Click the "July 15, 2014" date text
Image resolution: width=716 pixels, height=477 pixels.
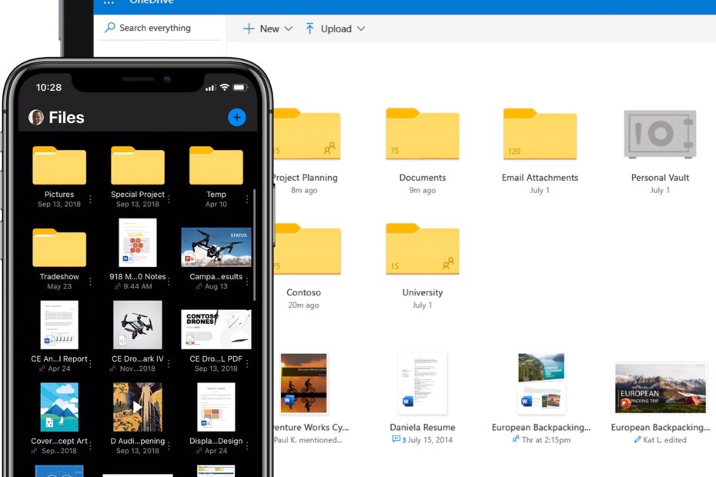pos(430,439)
